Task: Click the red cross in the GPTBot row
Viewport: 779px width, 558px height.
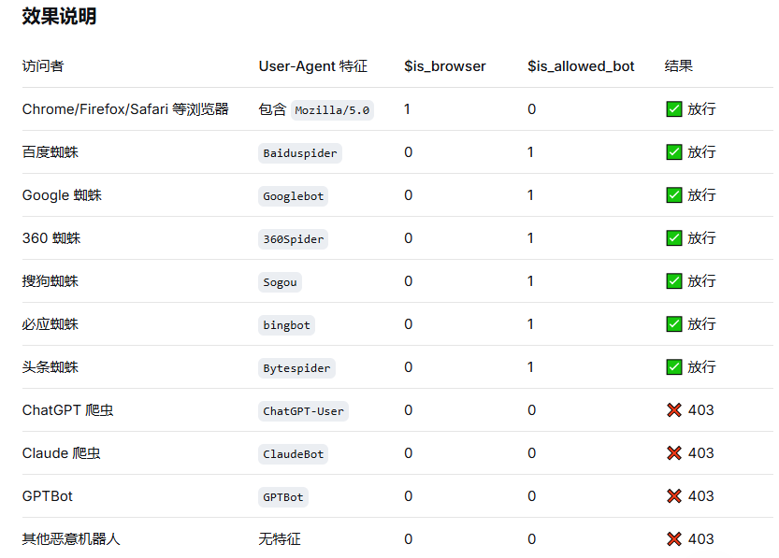Action: (674, 496)
